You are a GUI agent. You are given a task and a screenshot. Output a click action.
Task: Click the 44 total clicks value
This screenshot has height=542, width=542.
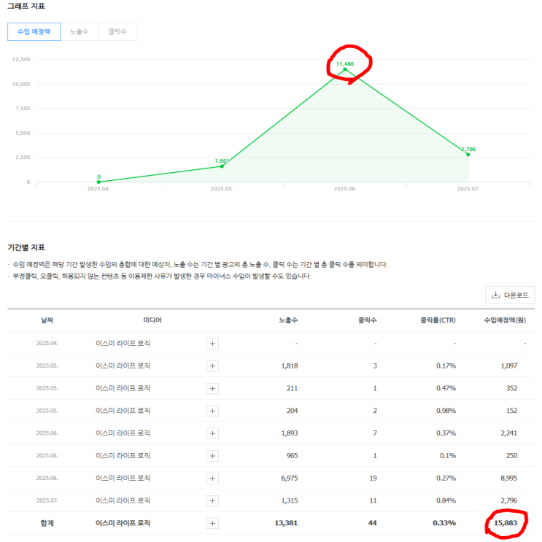click(372, 523)
